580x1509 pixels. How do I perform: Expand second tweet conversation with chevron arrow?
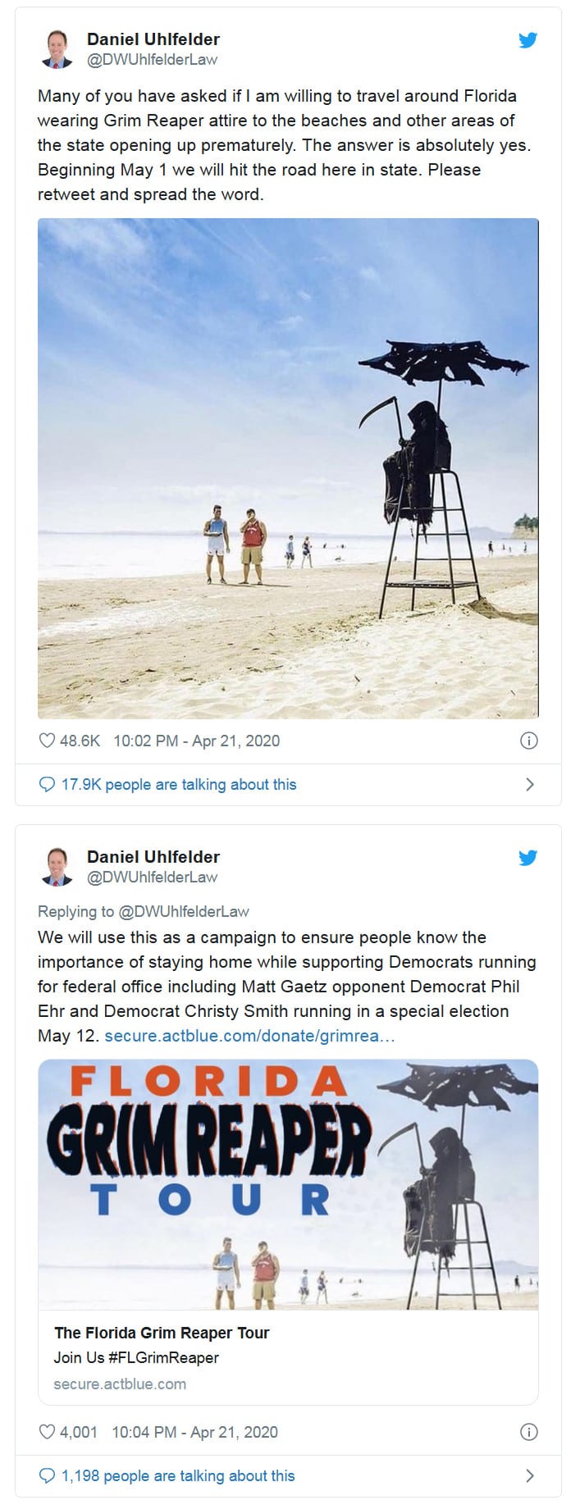(x=529, y=1475)
